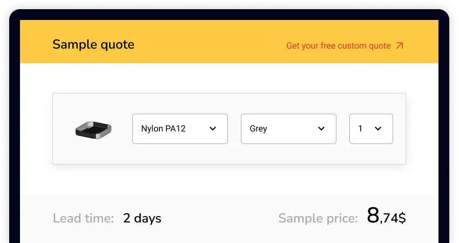Click the "Lead time:" label
Screen dimensions: 459x243
[83, 219]
